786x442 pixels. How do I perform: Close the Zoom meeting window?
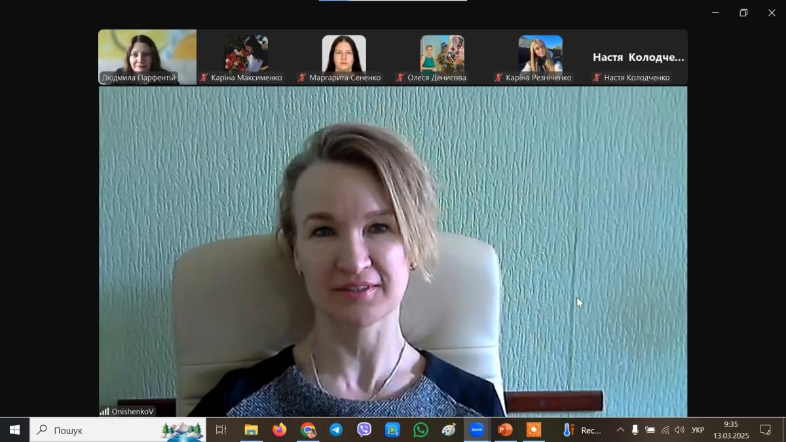click(x=772, y=12)
